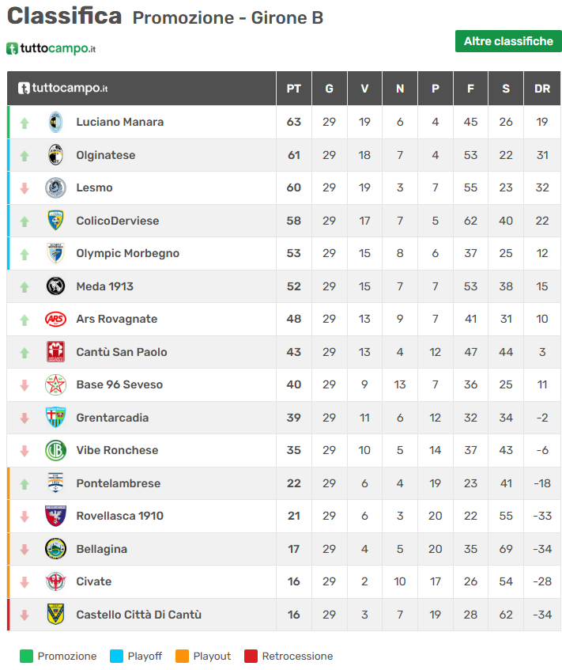This screenshot has height=670, width=562.
Task: Open the Meda 1913 team link
Action: point(104,286)
